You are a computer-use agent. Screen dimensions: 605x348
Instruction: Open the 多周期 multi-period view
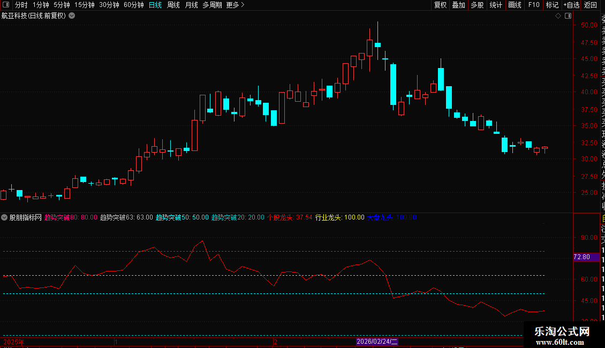(x=212, y=5)
